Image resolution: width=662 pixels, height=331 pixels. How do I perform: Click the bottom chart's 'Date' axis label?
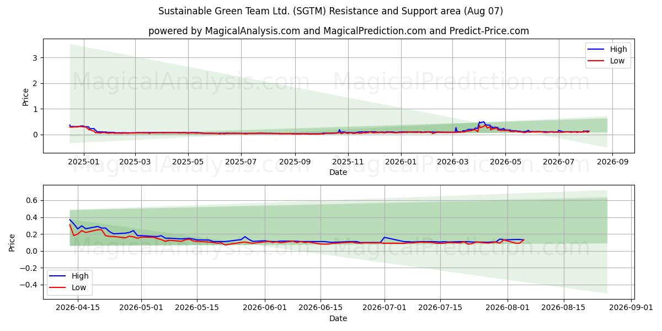(338, 318)
